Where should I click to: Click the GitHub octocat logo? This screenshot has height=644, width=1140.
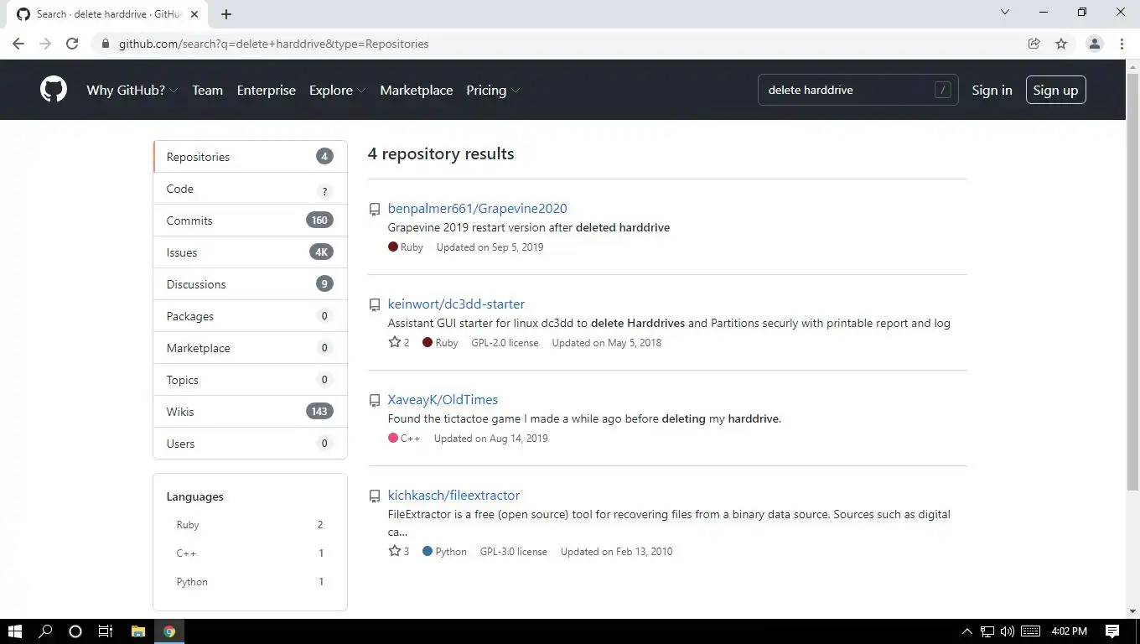click(x=54, y=90)
